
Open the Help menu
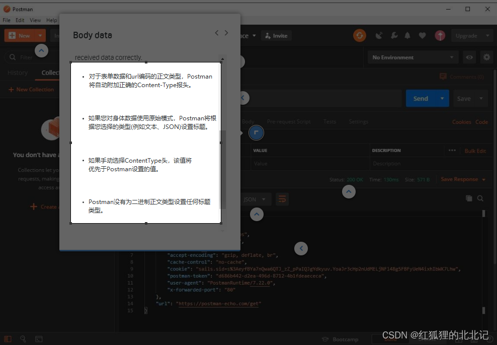[x=52, y=20]
